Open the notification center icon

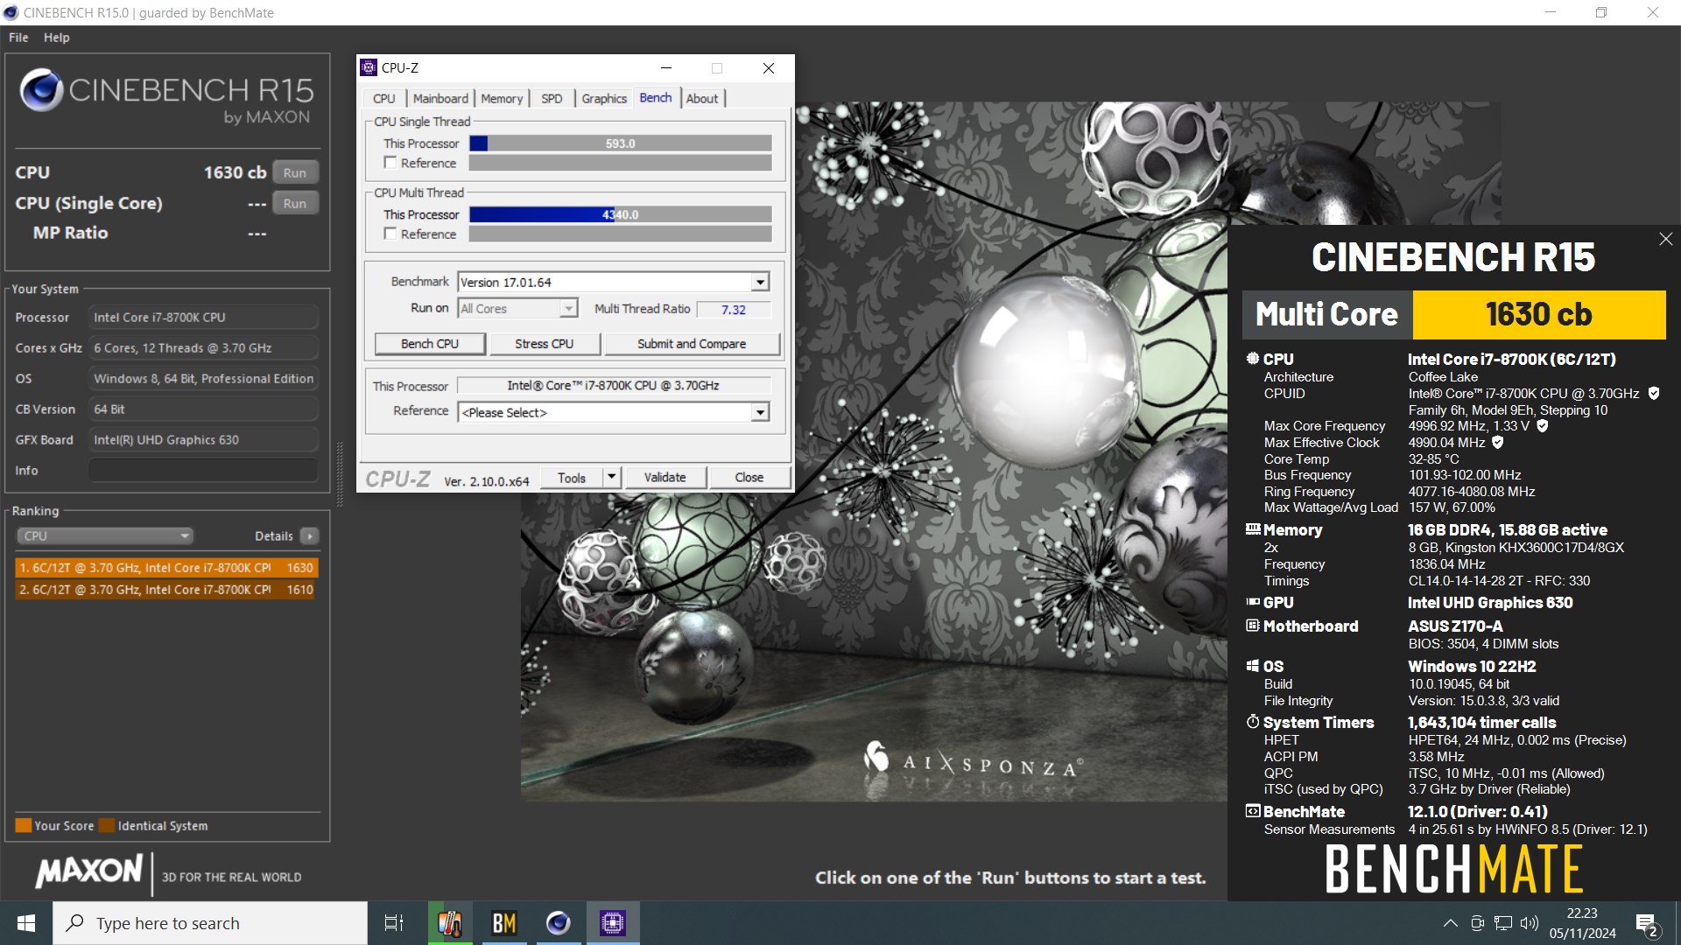coord(1646,924)
